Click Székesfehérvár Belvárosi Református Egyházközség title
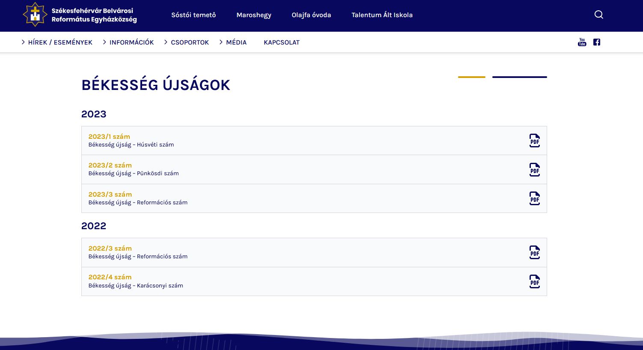Viewport: 643px width, 350px height. (x=94, y=15)
